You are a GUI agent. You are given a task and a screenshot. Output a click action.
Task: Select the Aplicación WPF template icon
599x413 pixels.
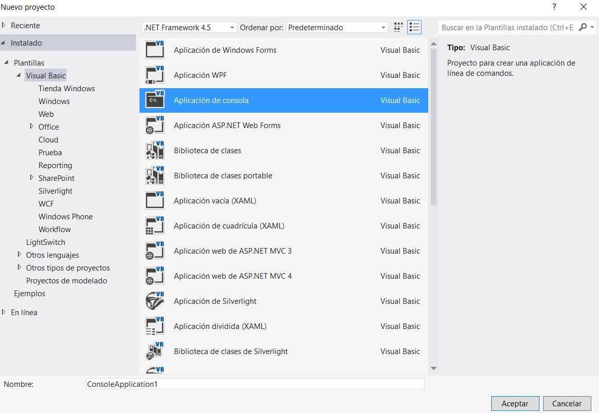click(x=155, y=75)
